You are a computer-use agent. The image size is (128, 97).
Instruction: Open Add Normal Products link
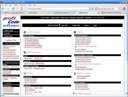(84, 37)
